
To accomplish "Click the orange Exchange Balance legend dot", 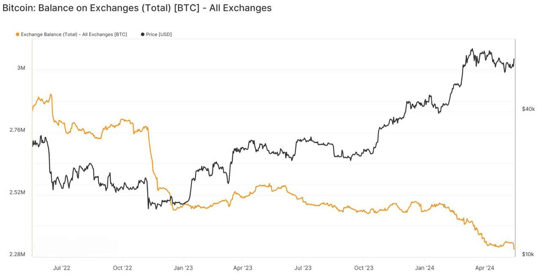I will click(17, 35).
